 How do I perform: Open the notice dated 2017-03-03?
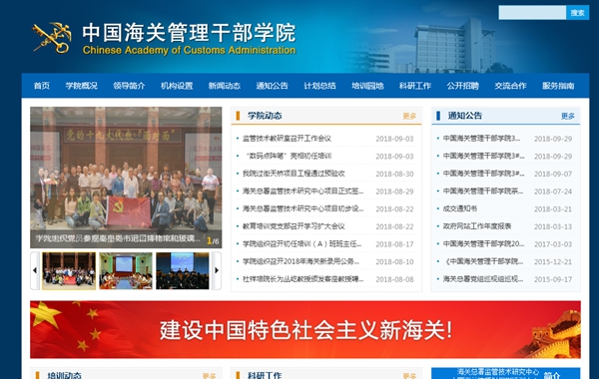[483, 244]
